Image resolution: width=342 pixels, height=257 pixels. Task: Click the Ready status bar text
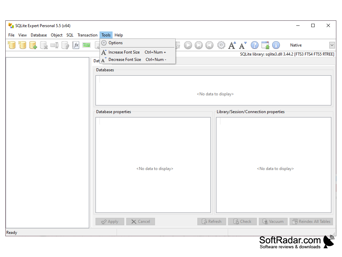12,233
